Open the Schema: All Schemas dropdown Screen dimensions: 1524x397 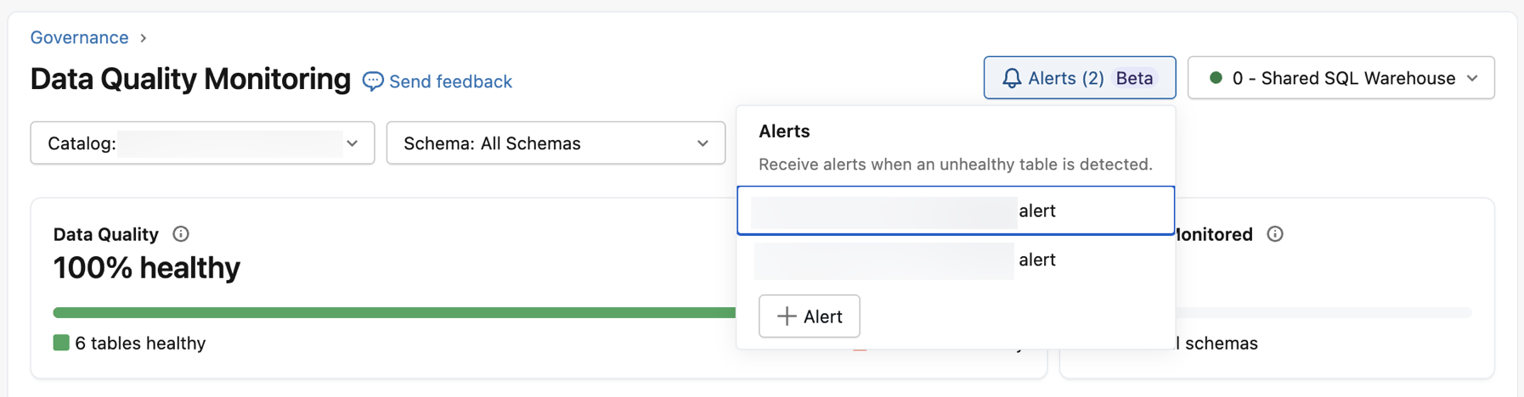coord(556,143)
